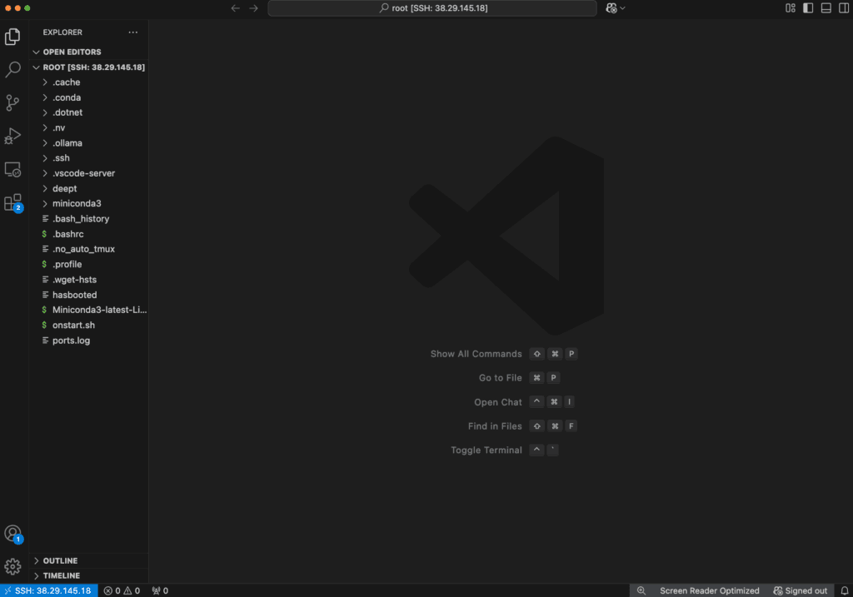Expand the .ollama folder
The height and width of the screenshot is (597, 853).
[88, 143]
